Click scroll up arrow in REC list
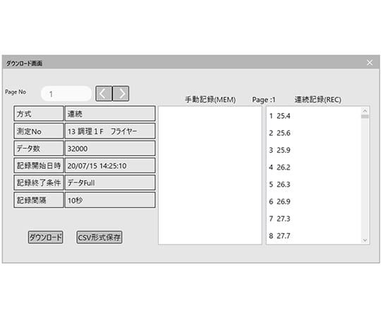Screen dimensions: 381x318 365,111
